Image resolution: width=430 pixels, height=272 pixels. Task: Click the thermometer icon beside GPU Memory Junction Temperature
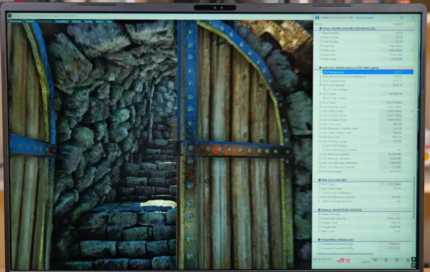tap(320, 77)
